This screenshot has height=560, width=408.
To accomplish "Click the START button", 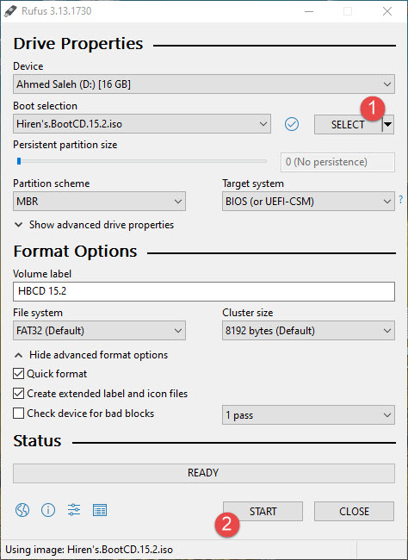I will [263, 511].
